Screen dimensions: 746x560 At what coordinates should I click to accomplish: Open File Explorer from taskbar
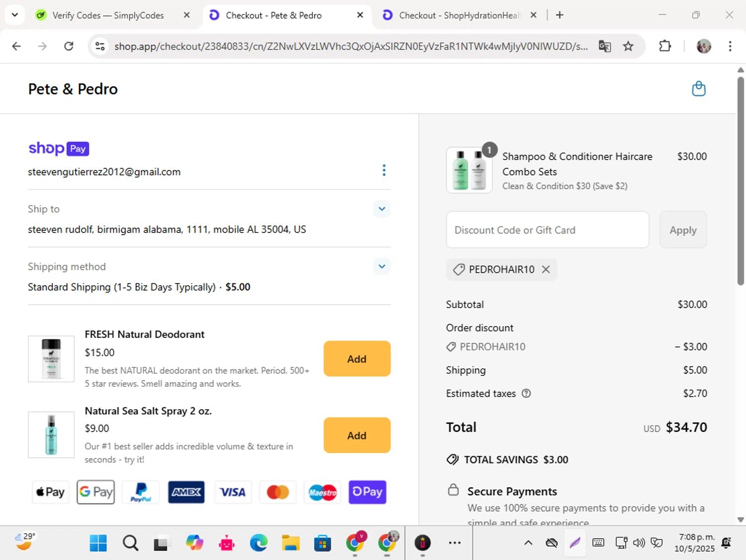pyautogui.click(x=290, y=543)
